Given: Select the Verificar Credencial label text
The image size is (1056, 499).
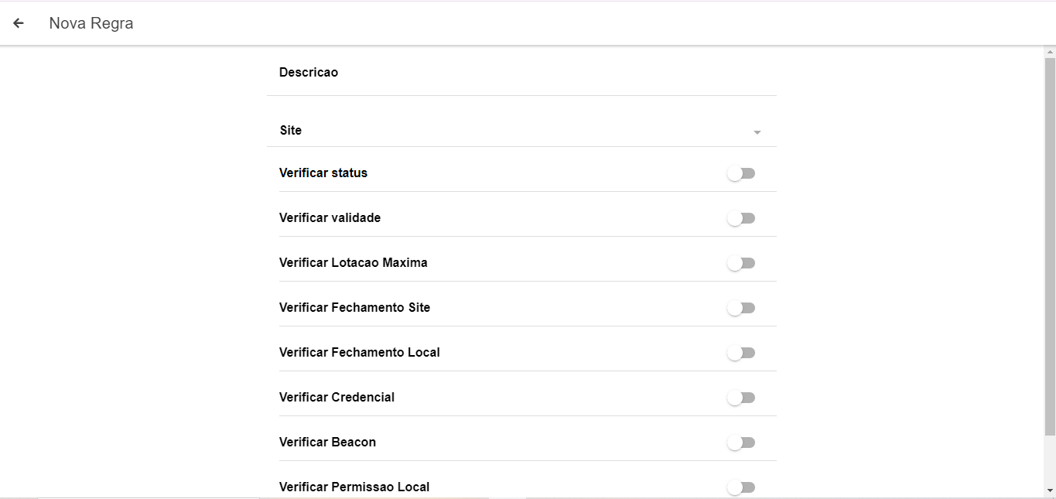Looking at the screenshot, I should (x=337, y=398).
